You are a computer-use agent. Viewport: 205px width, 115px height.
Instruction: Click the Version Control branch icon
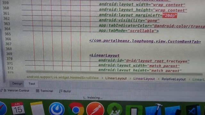click(x=1, y=90)
